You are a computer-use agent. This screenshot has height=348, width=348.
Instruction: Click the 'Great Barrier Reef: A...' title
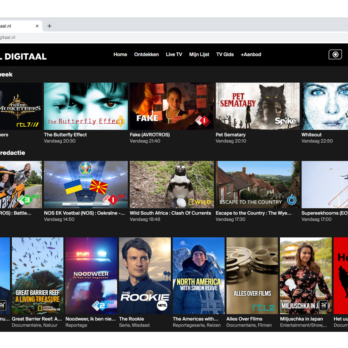(x=37, y=319)
